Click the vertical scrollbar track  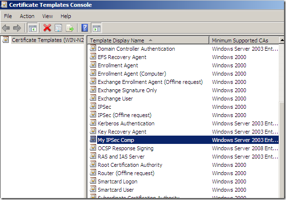tap(282, 73)
